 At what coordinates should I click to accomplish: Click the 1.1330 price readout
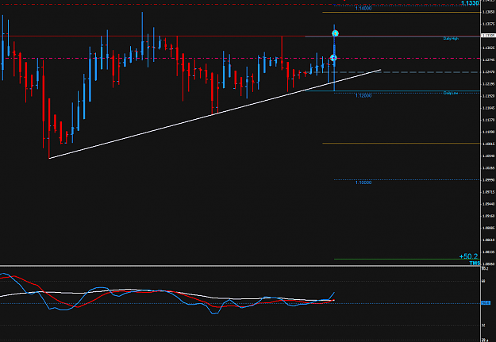(470, 3)
